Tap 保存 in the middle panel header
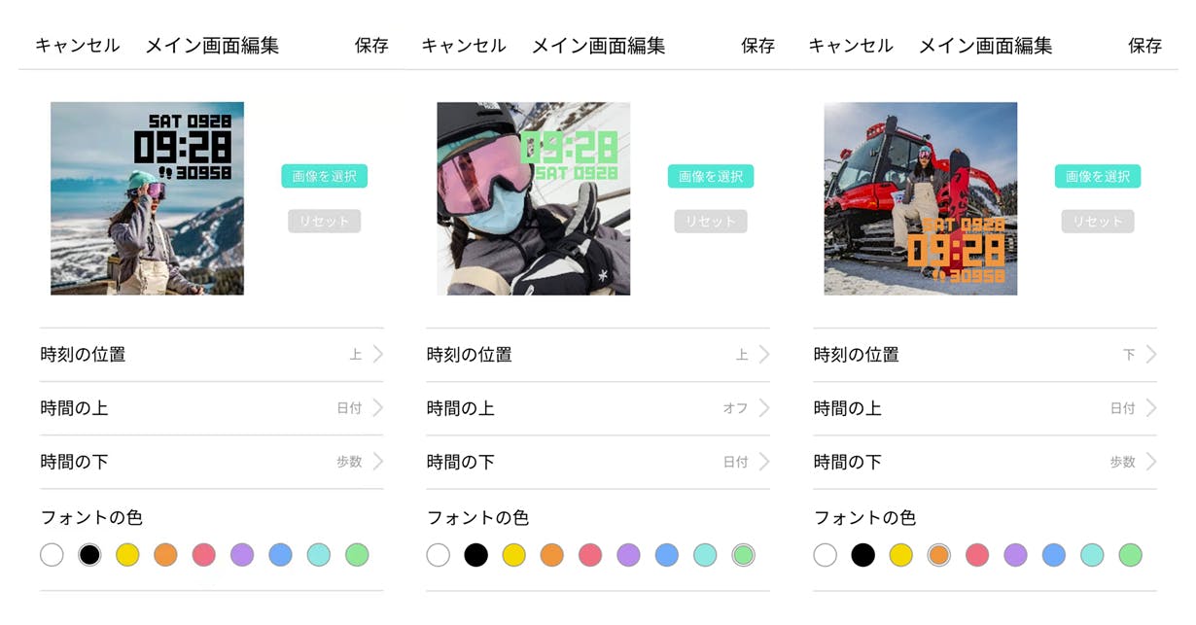 (x=758, y=46)
